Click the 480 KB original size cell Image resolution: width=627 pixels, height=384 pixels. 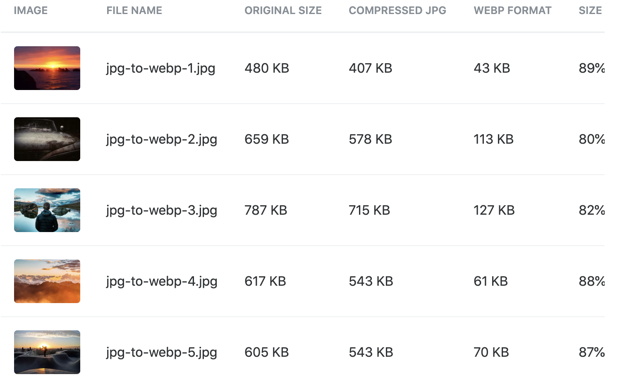tap(267, 68)
